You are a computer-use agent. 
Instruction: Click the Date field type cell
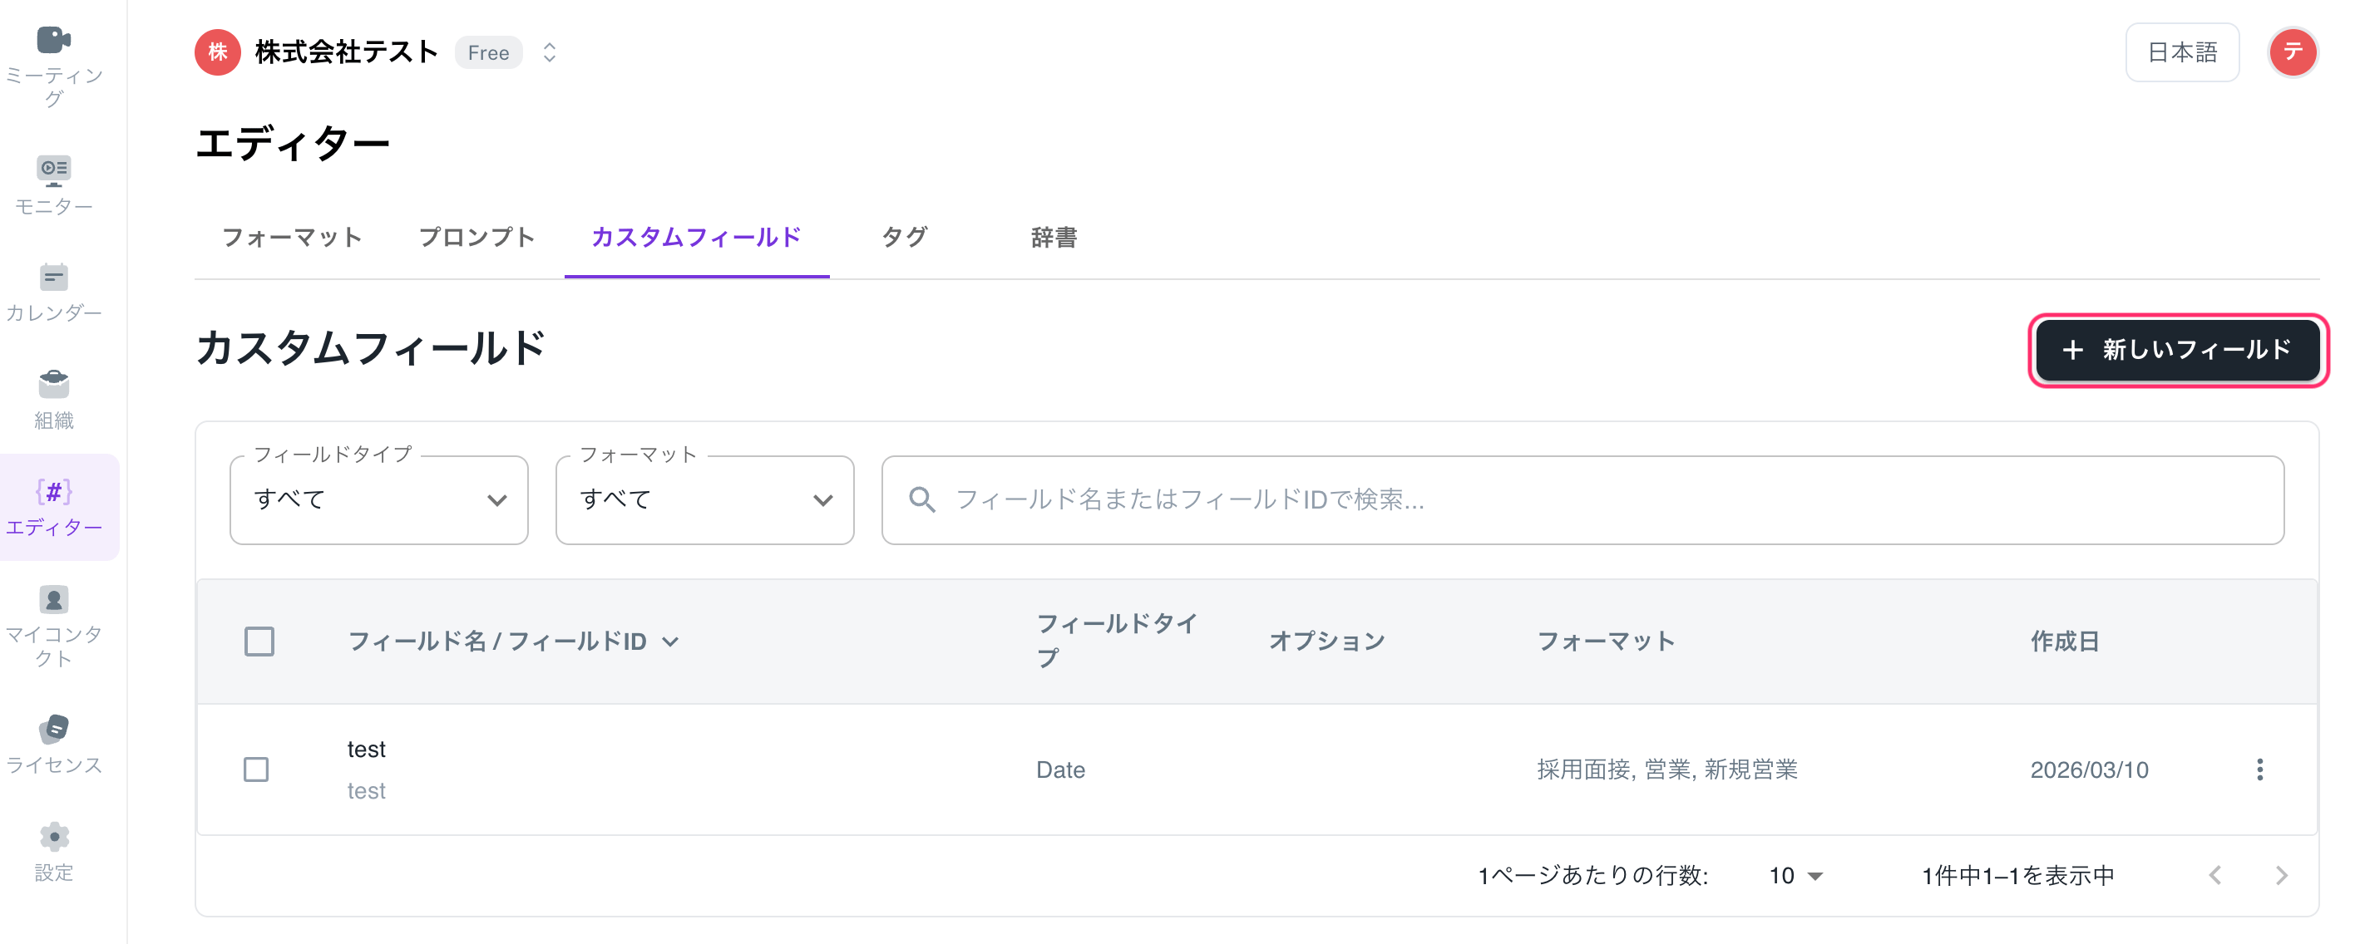(x=1060, y=769)
